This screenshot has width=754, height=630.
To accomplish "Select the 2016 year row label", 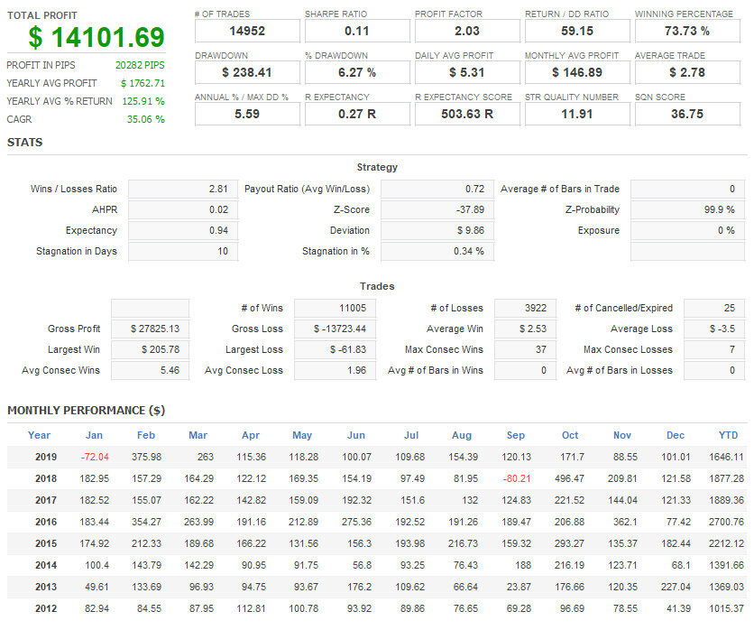I will coord(46,522).
